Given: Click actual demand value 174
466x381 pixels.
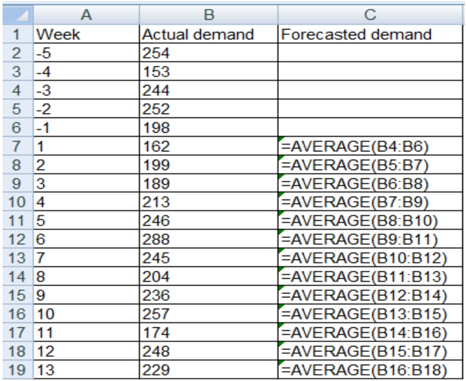Looking at the screenshot, I should (x=209, y=333).
